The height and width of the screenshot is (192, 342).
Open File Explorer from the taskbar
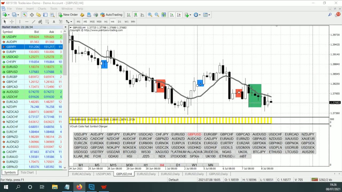(x=55, y=187)
